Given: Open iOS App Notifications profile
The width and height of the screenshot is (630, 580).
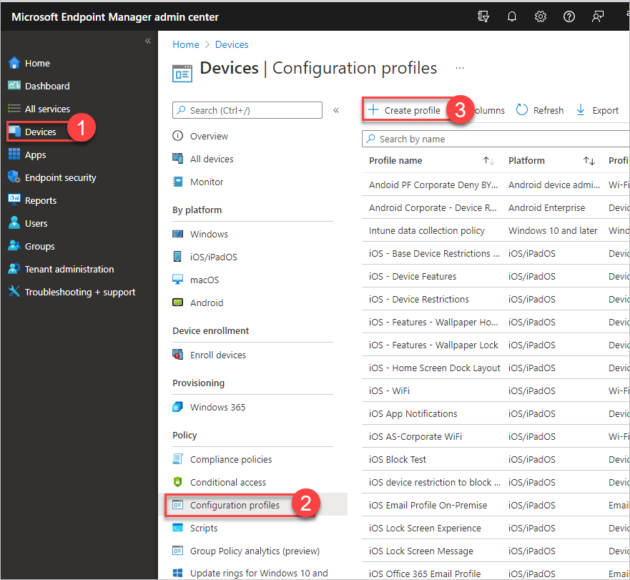Looking at the screenshot, I should [413, 414].
